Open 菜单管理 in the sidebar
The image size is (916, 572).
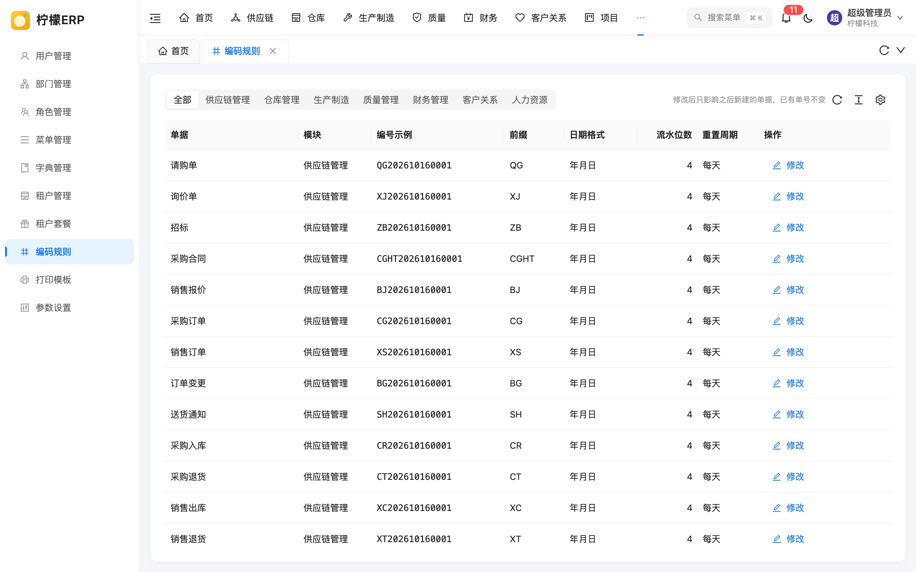[x=70, y=140]
